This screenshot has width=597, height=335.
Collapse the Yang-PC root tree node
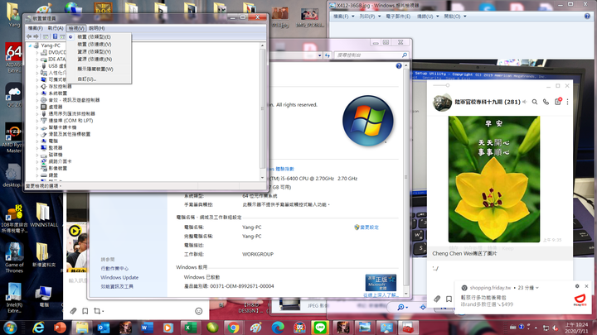pos(30,45)
